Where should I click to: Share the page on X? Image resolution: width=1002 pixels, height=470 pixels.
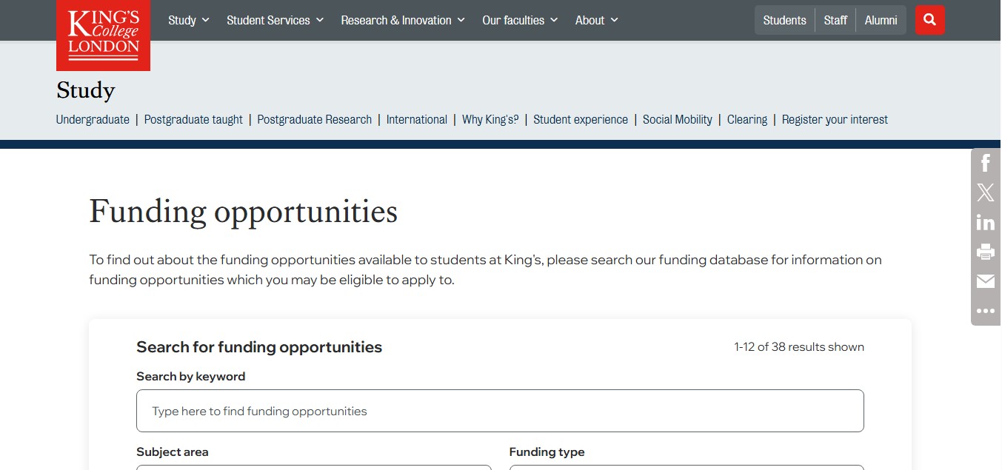pos(986,192)
